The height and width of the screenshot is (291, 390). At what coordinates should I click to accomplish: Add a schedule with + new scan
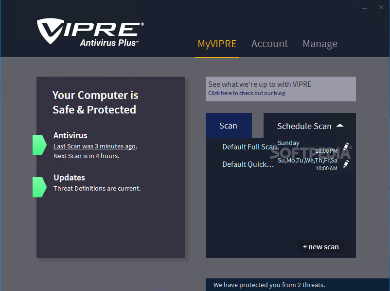(321, 246)
